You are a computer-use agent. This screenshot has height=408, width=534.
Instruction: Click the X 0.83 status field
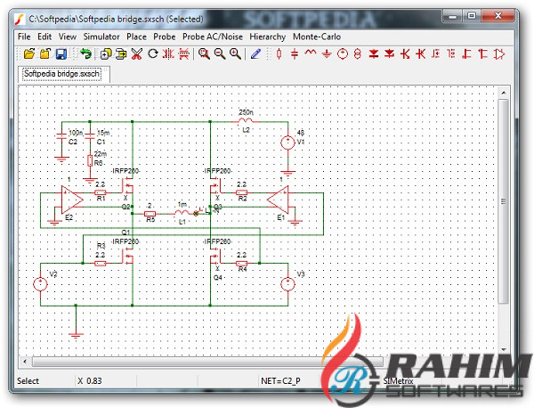click(x=90, y=380)
